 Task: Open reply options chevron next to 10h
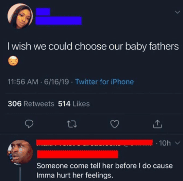pos(178,143)
